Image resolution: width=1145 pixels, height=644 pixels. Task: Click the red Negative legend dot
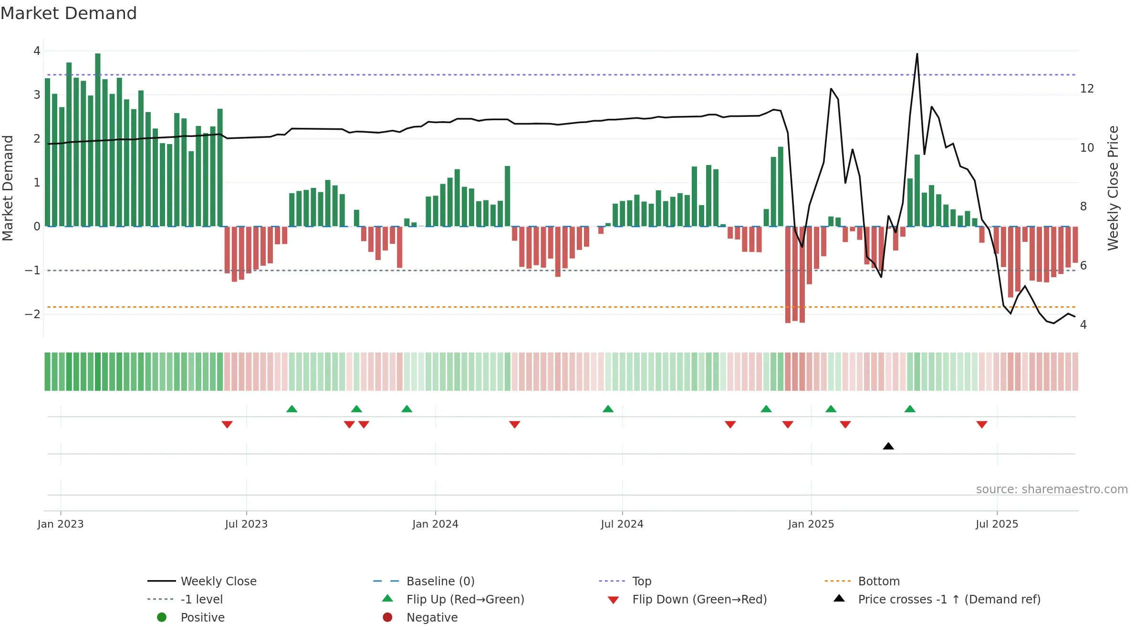pyautogui.click(x=387, y=617)
